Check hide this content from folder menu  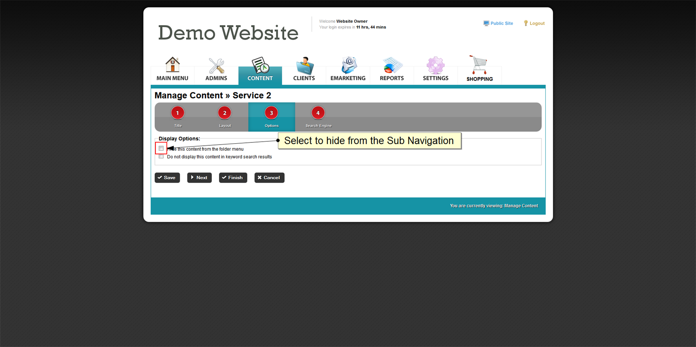tap(161, 148)
